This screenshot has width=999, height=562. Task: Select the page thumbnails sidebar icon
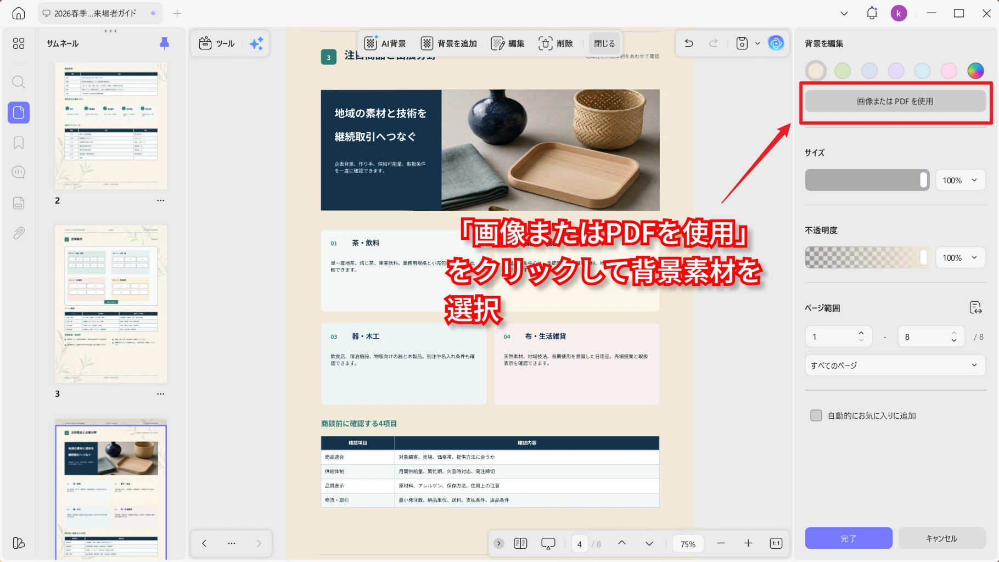point(19,113)
